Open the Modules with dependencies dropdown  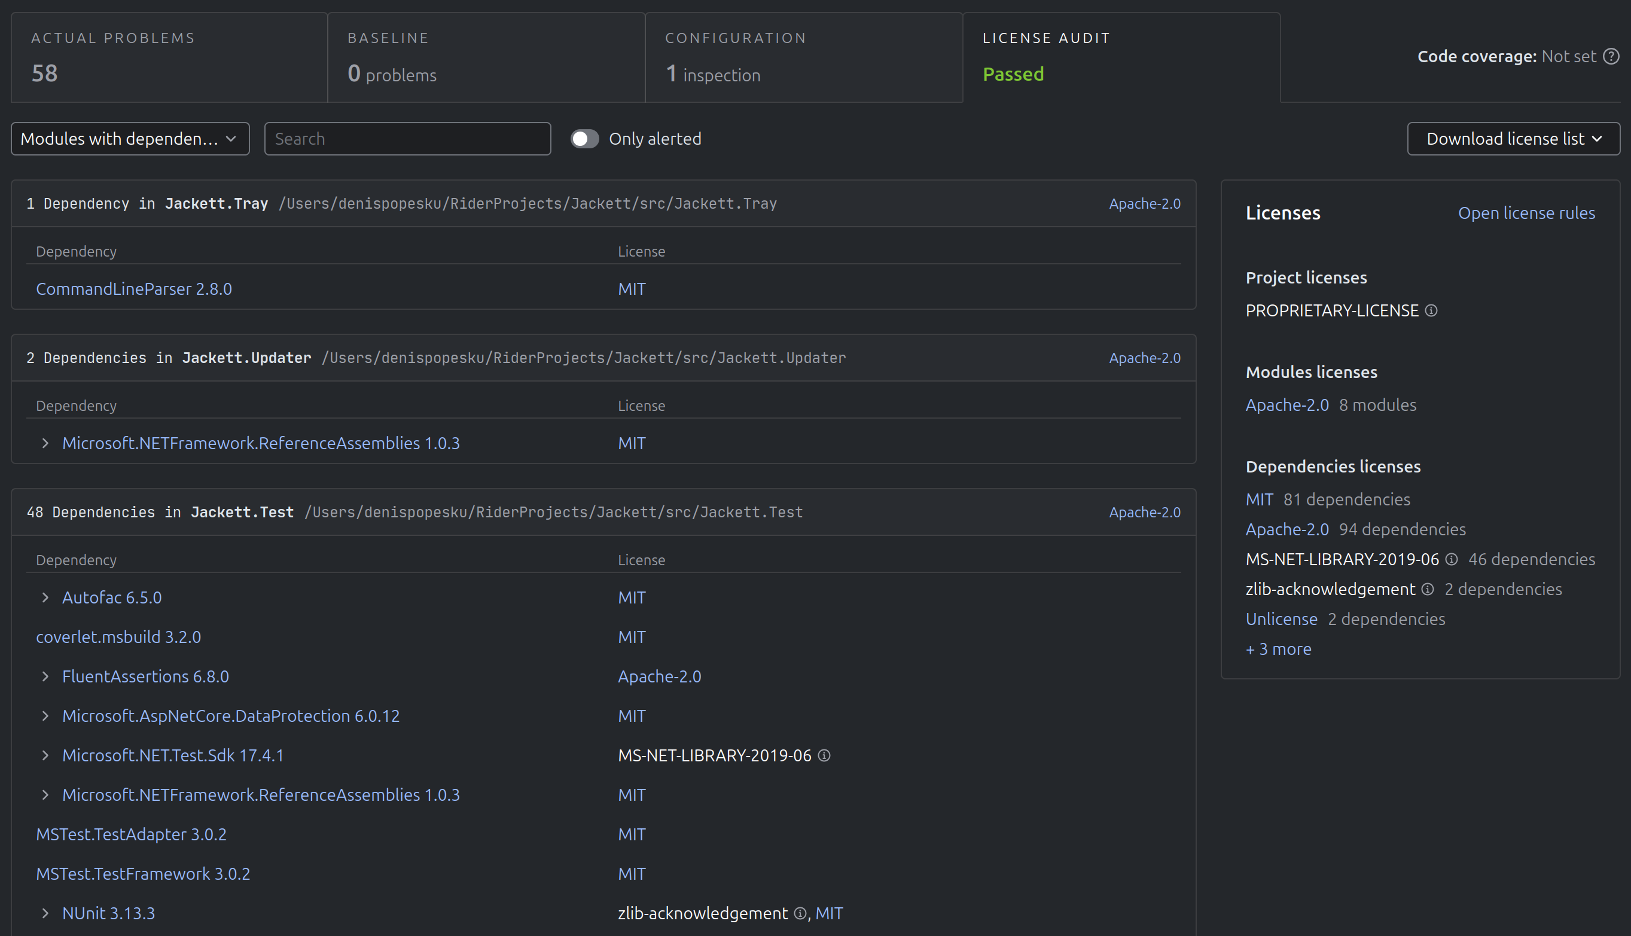pos(130,139)
